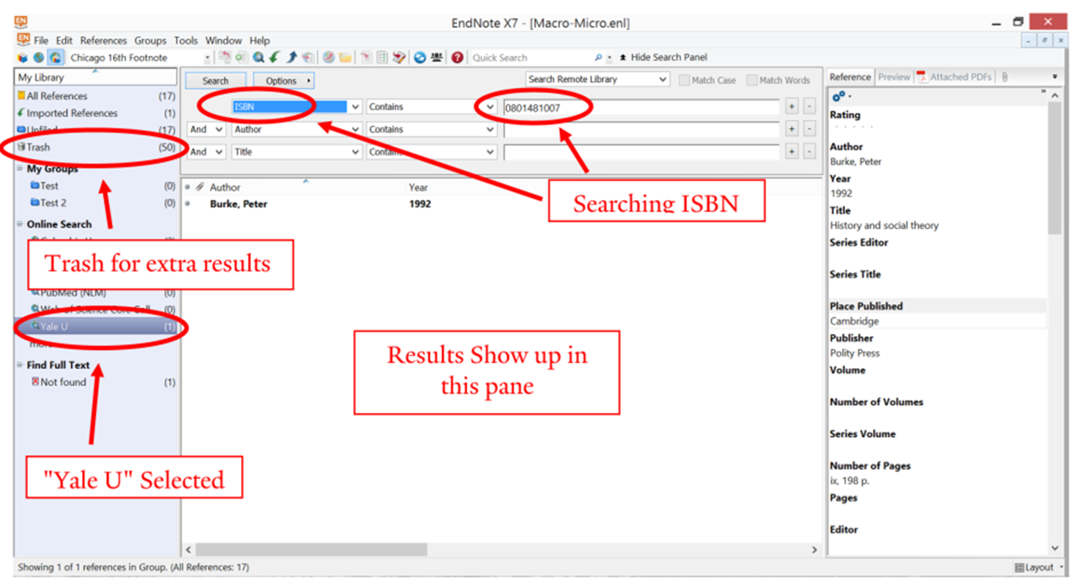Click the Options button
The height and width of the screenshot is (585, 1077).
(284, 81)
